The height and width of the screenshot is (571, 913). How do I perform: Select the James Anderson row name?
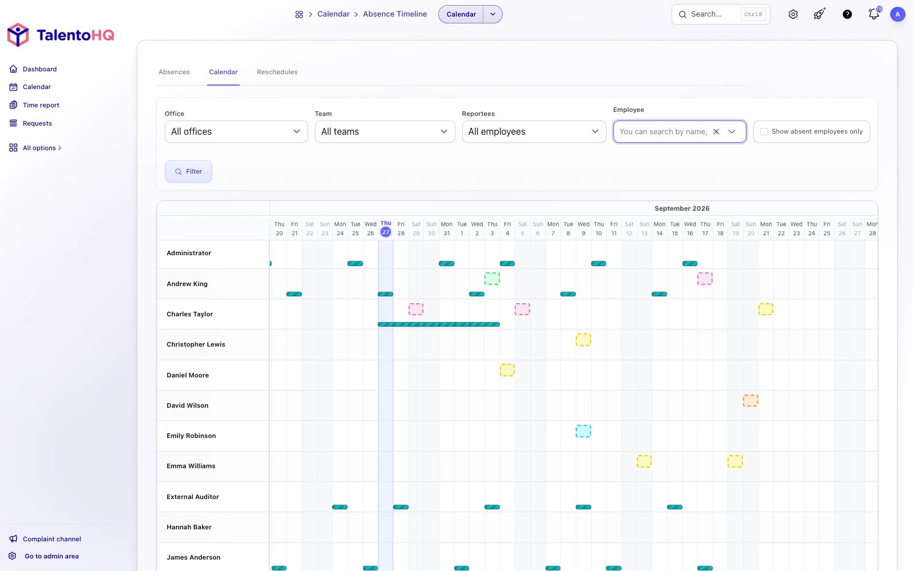click(x=193, y=557)
